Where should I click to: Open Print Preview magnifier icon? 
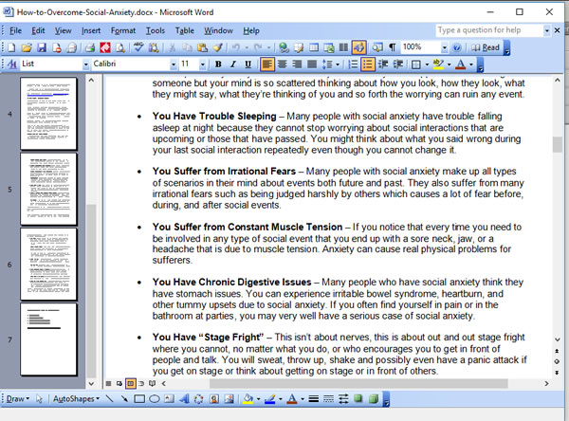120,47
